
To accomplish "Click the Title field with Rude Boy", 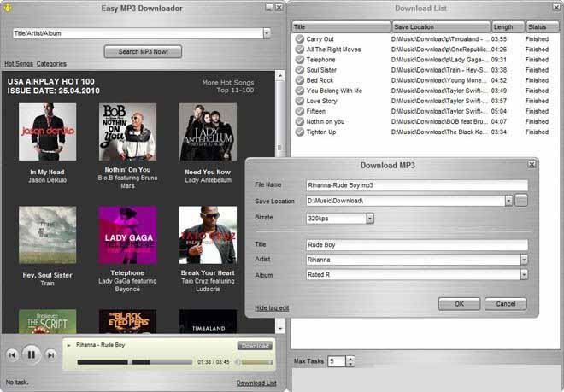I will pyautogui.click(x=416, y=245).
